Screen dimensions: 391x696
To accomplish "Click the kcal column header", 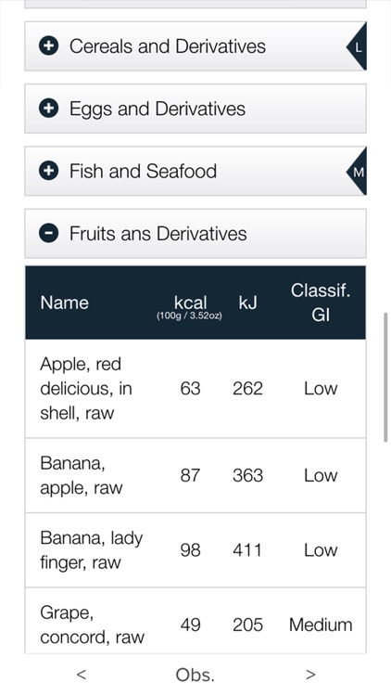I will 190,306.
